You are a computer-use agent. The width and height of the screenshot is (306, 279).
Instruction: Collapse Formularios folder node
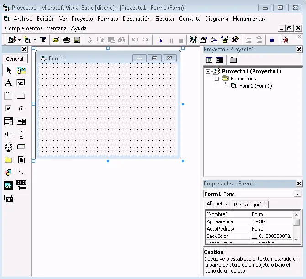click(216, 79)
